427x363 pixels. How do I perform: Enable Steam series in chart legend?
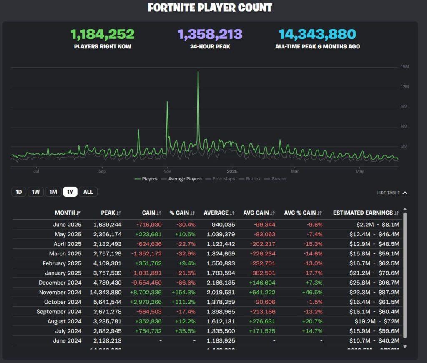(275, 179)
